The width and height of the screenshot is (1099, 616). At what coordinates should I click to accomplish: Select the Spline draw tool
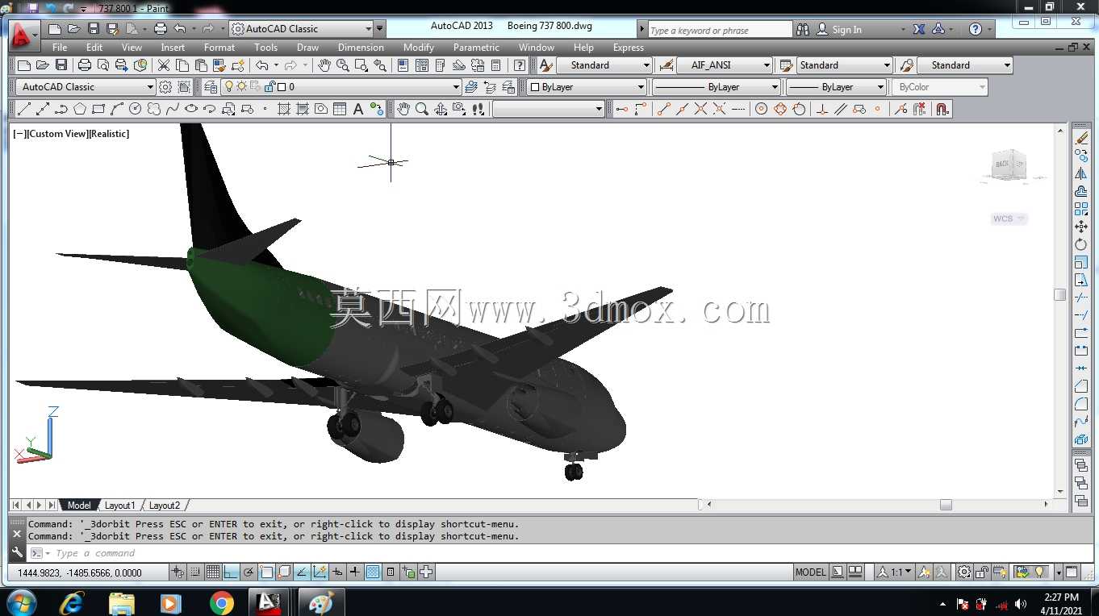pyautogui.click(x=173, y=109)
